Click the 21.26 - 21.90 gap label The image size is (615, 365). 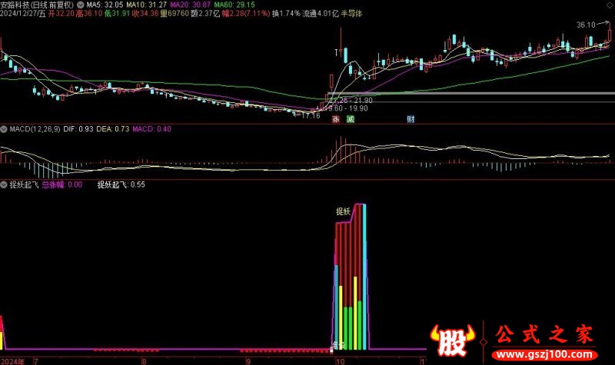tap(351, 101)
